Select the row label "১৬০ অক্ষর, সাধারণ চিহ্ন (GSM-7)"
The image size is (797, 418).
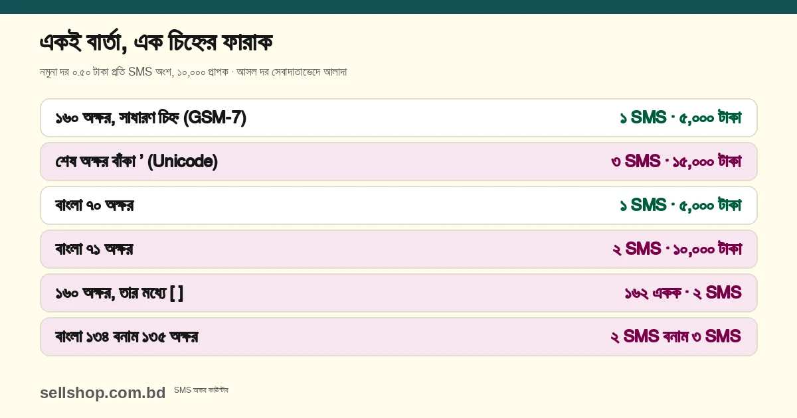pyautogui.click(x=151, y=118)
